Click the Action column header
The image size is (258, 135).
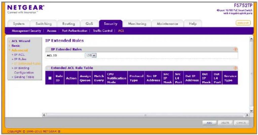pyautogui.click(x=71, y=78)
